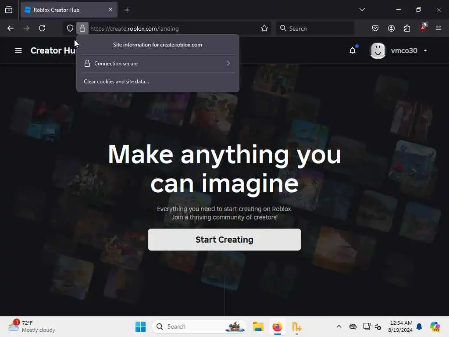Screen dimensions: 449x337
Task: Open the Firefox account icon
Action: coord(391,28)
